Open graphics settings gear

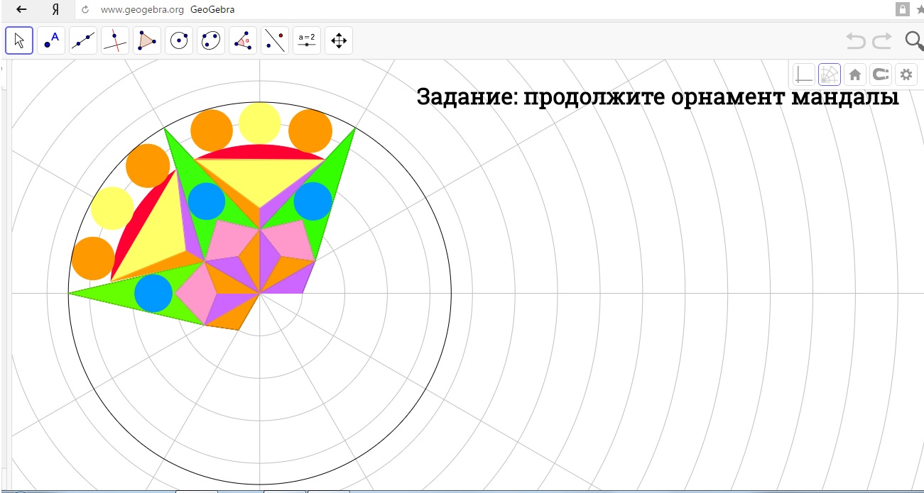click(x=905, y=74)
